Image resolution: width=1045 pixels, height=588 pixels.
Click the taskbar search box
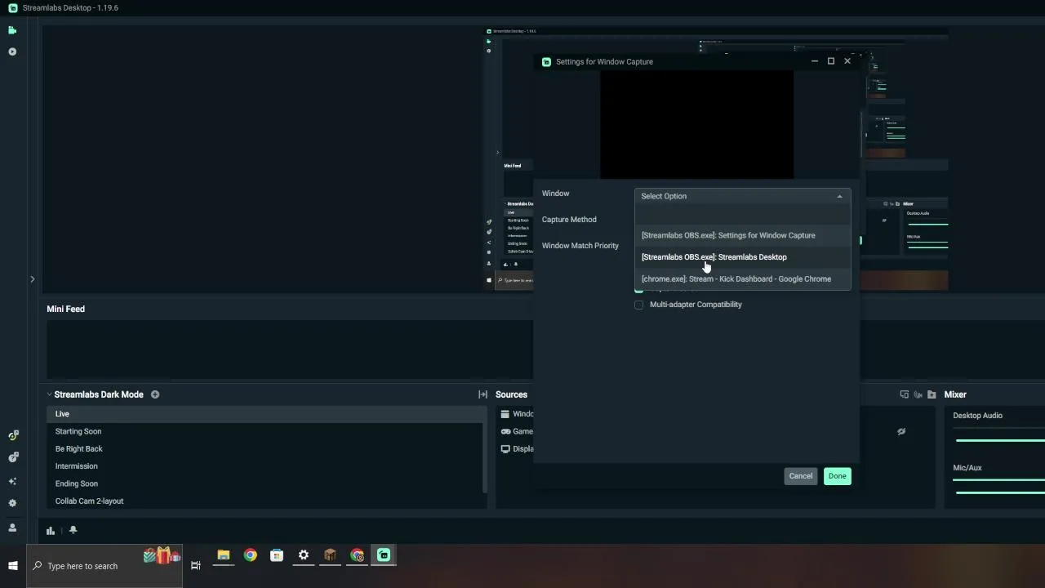click(x=104, y=566)
